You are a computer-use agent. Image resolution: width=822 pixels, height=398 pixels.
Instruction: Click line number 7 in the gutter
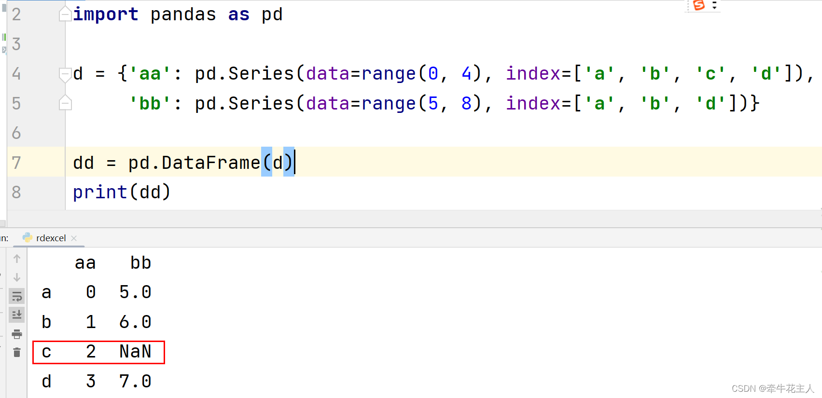coord(16,163)
